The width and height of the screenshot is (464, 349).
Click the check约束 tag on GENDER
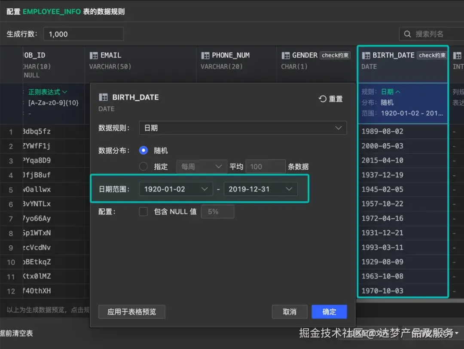click(x=335, y=56)
